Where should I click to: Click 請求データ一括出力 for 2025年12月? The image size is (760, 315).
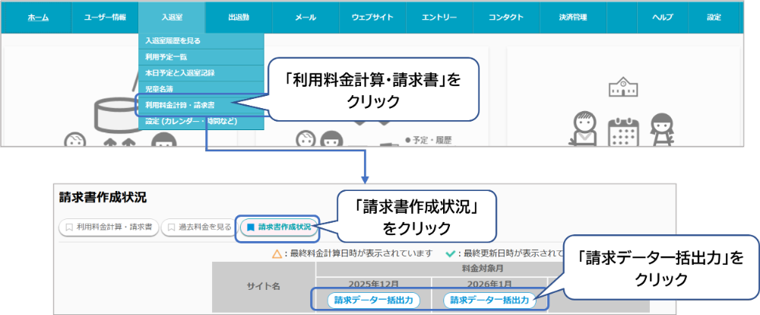tap(374, 300)
